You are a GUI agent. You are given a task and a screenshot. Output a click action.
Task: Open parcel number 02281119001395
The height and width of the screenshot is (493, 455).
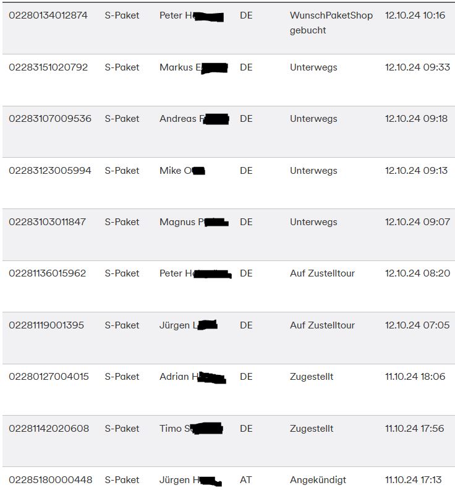46,325
